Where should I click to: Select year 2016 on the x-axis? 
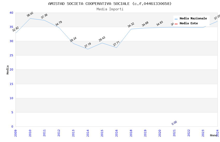116,132
